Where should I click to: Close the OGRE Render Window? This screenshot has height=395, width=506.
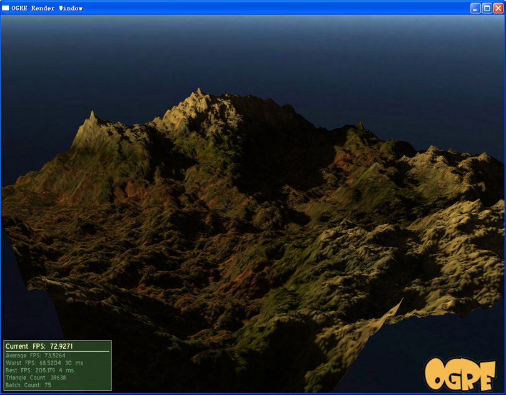[498, 8]
